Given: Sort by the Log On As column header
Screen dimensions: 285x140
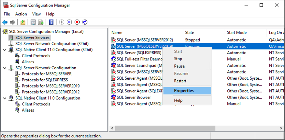Looking at the screenshot, I should [x=276, y=33].
